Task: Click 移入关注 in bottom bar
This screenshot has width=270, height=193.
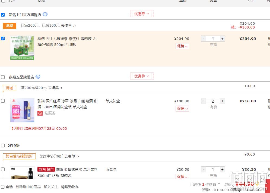Action: pyautogui.click(x=51, y=187)
